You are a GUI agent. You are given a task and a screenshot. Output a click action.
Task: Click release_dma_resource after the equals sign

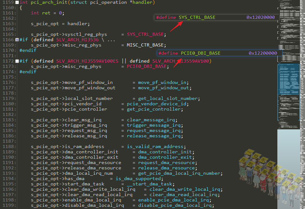point(166,168)
